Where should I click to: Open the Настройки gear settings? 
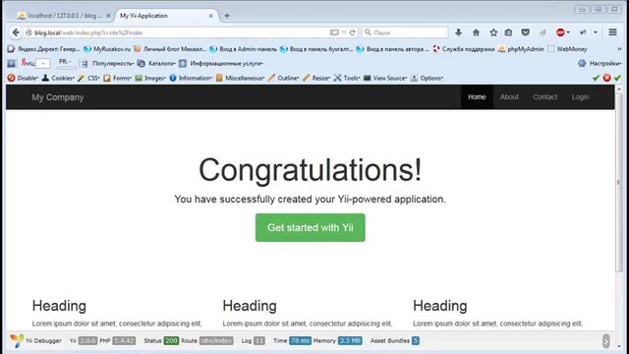pos(600,63)
